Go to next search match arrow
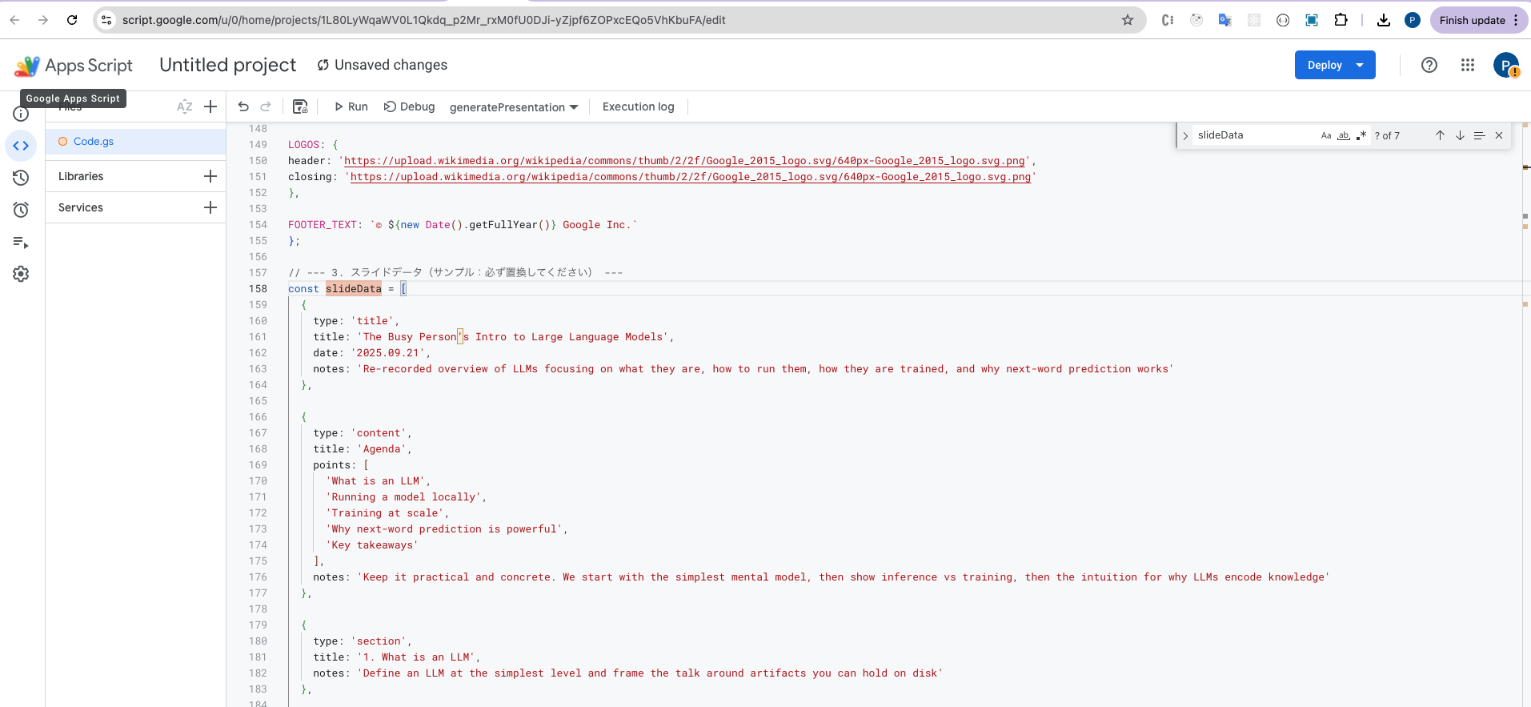This screenshot has height=707, width=1531. (x=1460, y=135)
